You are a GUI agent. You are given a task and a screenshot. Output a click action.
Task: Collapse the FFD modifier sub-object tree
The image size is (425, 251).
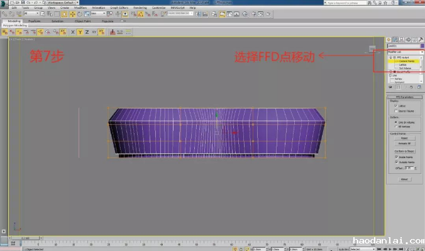[395, 58]
